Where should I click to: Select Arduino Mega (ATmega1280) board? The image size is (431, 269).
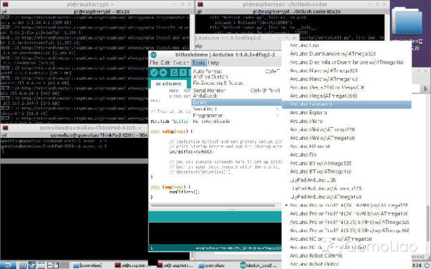click(x=347, y=95)
